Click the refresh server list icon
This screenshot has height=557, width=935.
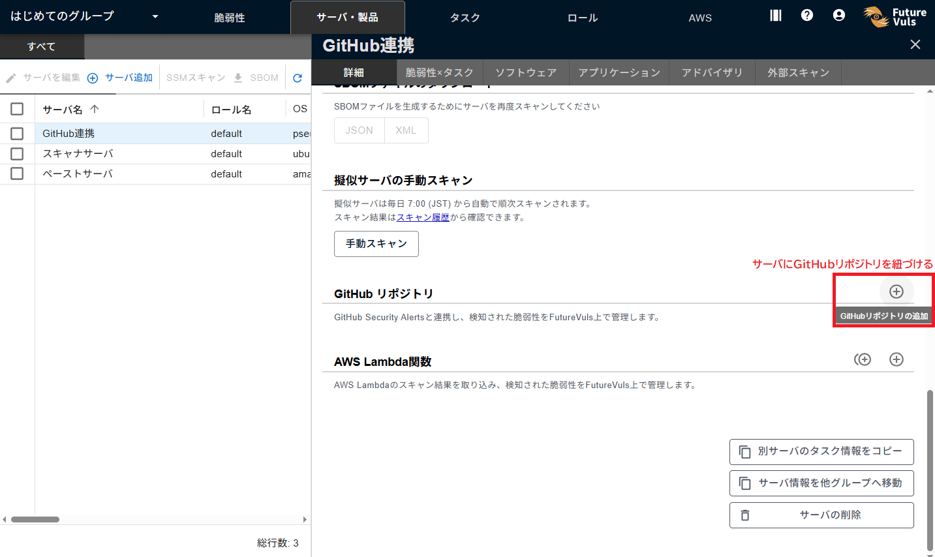click(x=298, y=78)
